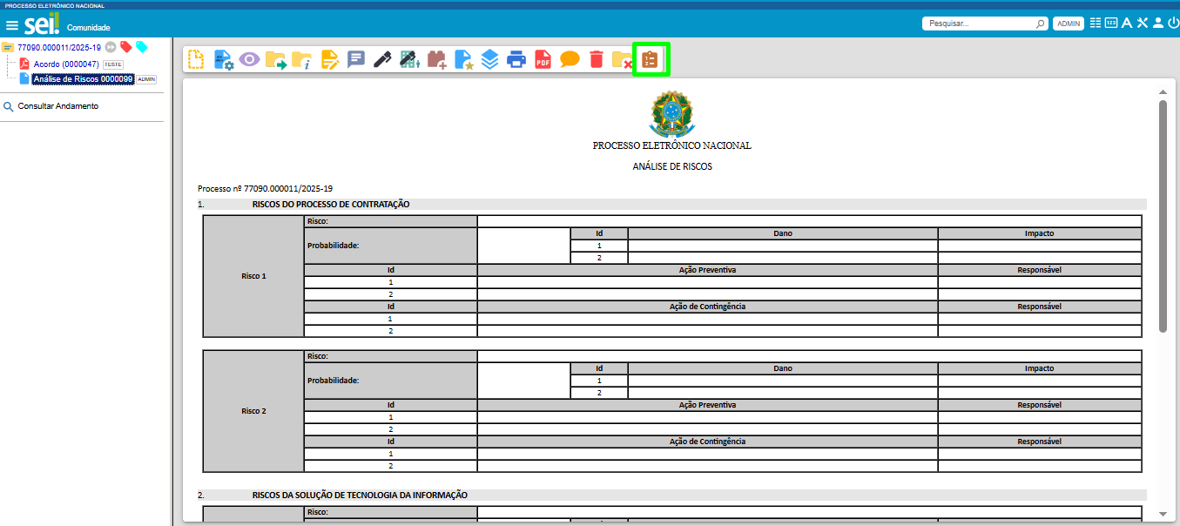Click the black pen sign icon
The width and height of the screenshot is (1180, 526).
(x=382, y=59)
